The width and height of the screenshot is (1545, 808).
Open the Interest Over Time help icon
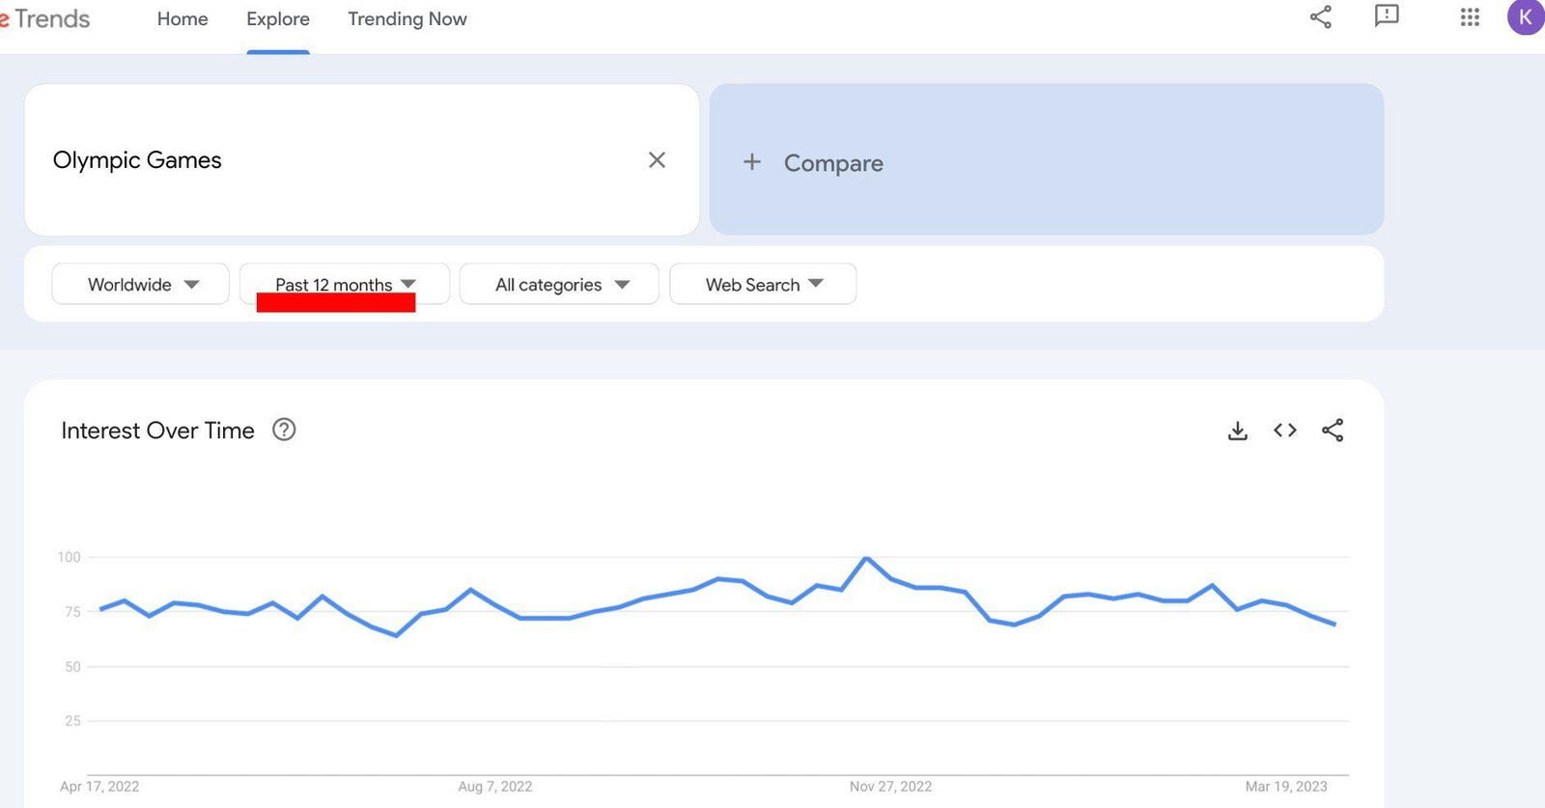(x=284, y=430)
